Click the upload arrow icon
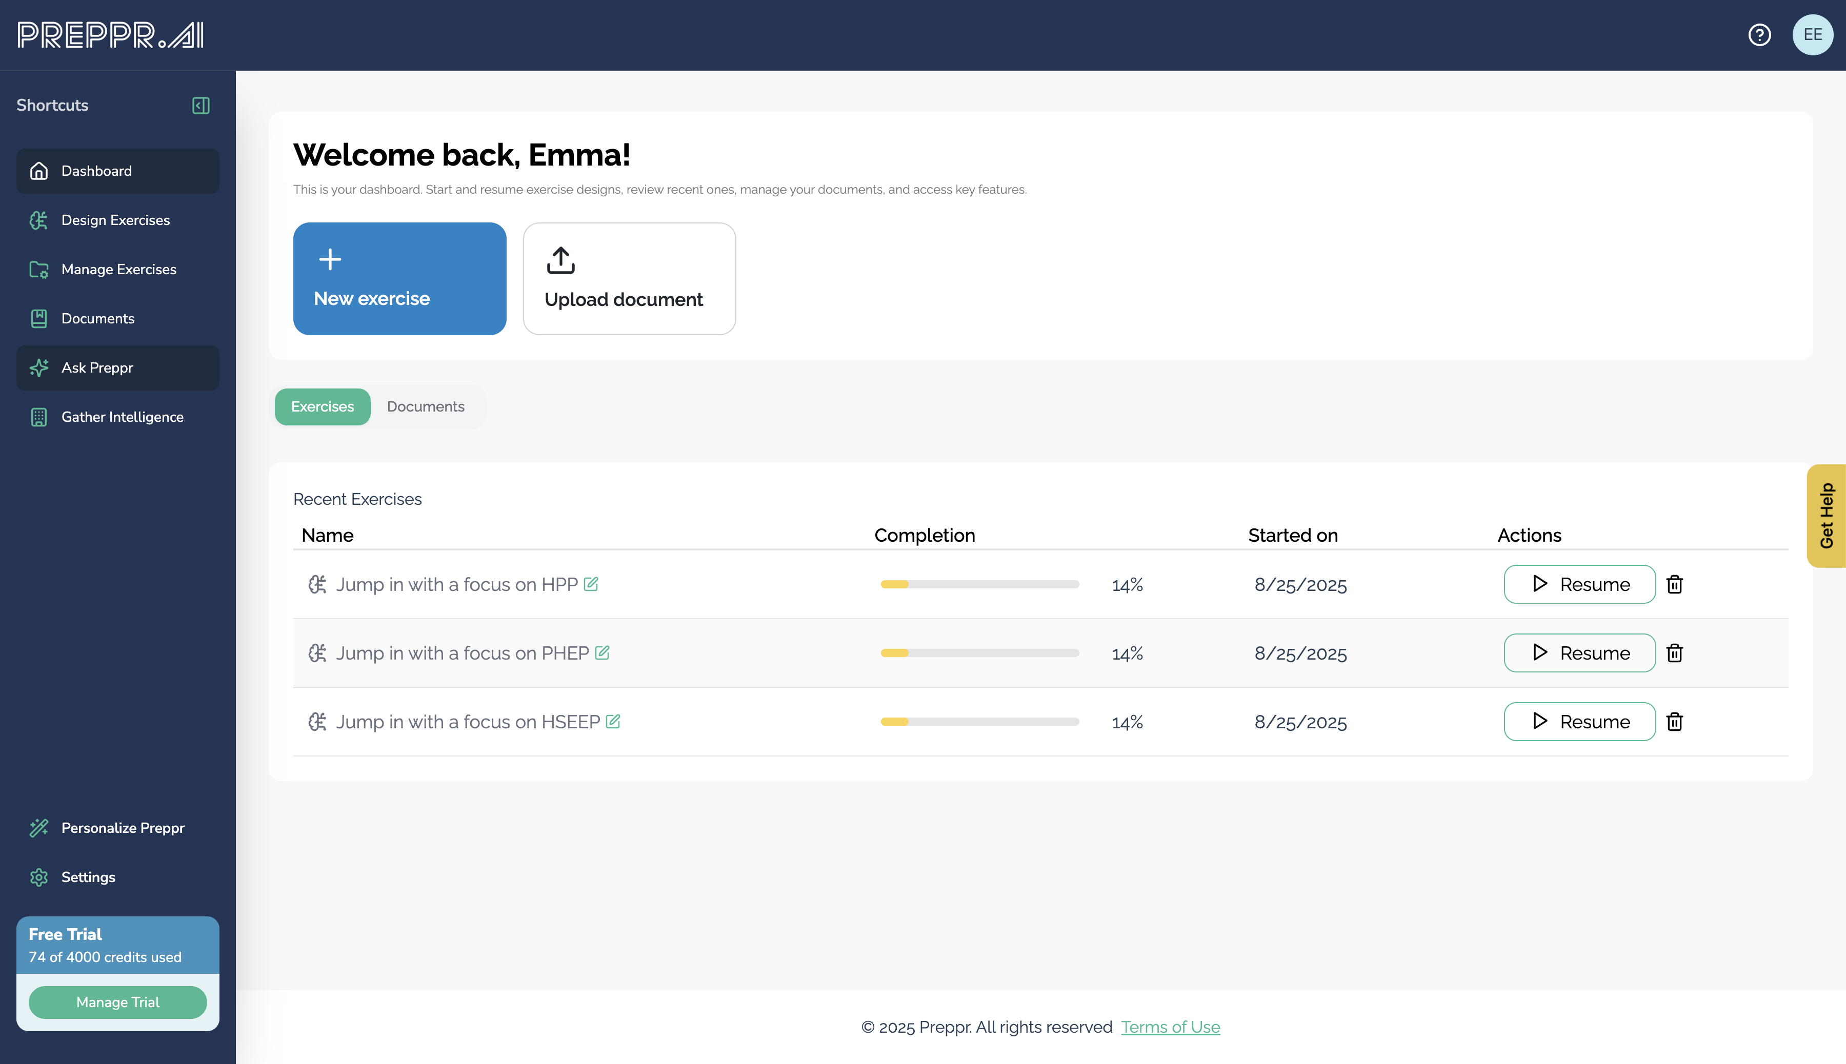Viewport: 1846px width, 1064px height. pyautogui.click(x=561, y=260)
